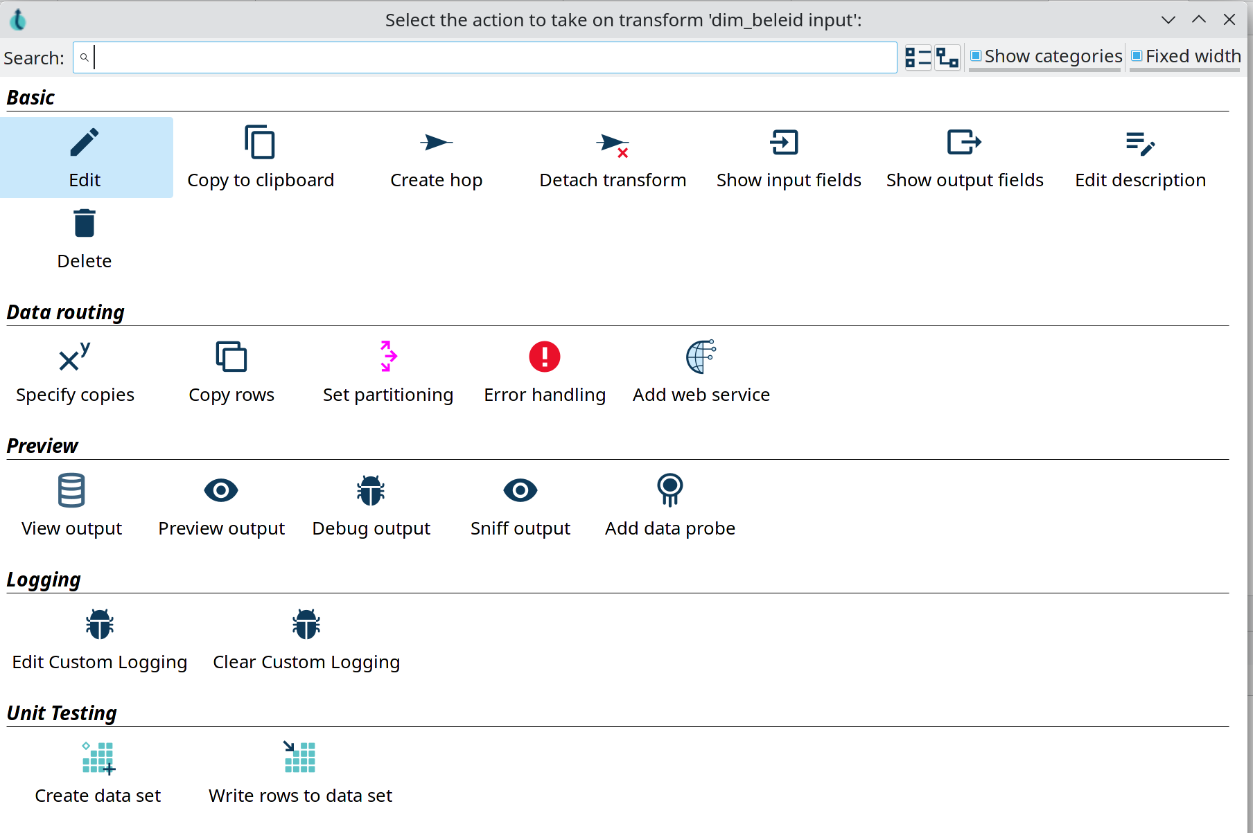This screenshot has width=1253, height=833.
Task: Toggle the Fixed width checkbox
Action: (1137, 56)
